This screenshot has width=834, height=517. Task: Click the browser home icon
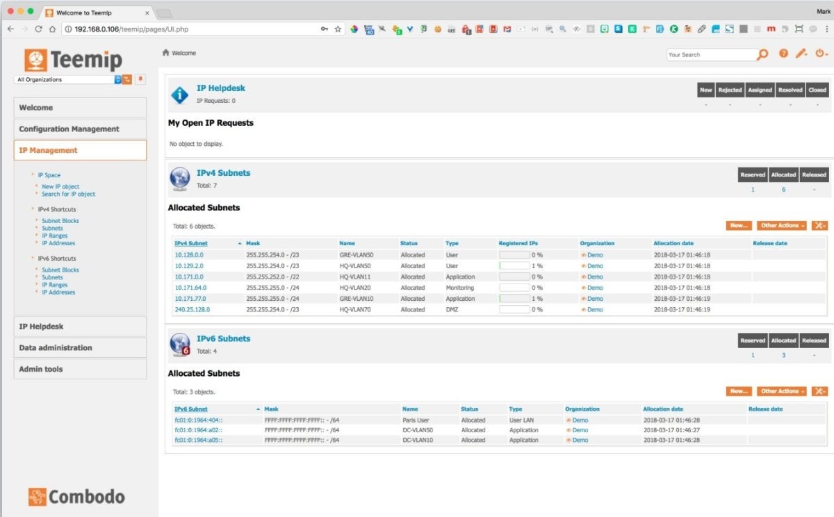coord(52,29)
